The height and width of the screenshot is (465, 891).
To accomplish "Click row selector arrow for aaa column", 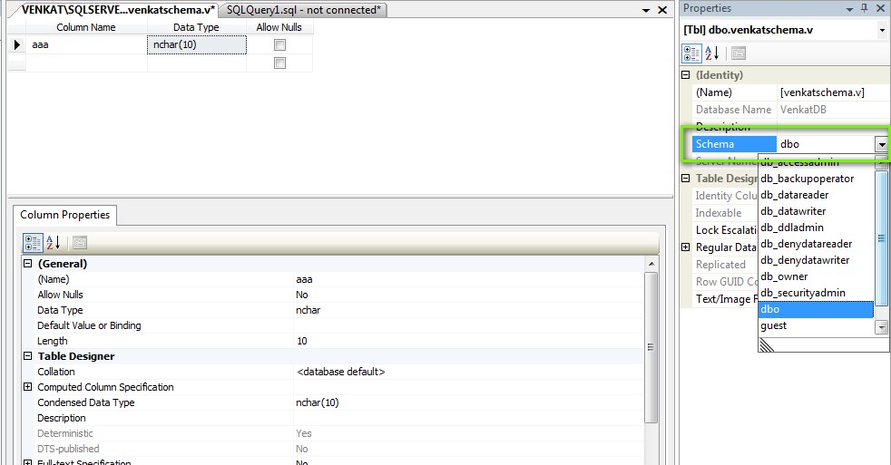I will (x=16, y=44).
